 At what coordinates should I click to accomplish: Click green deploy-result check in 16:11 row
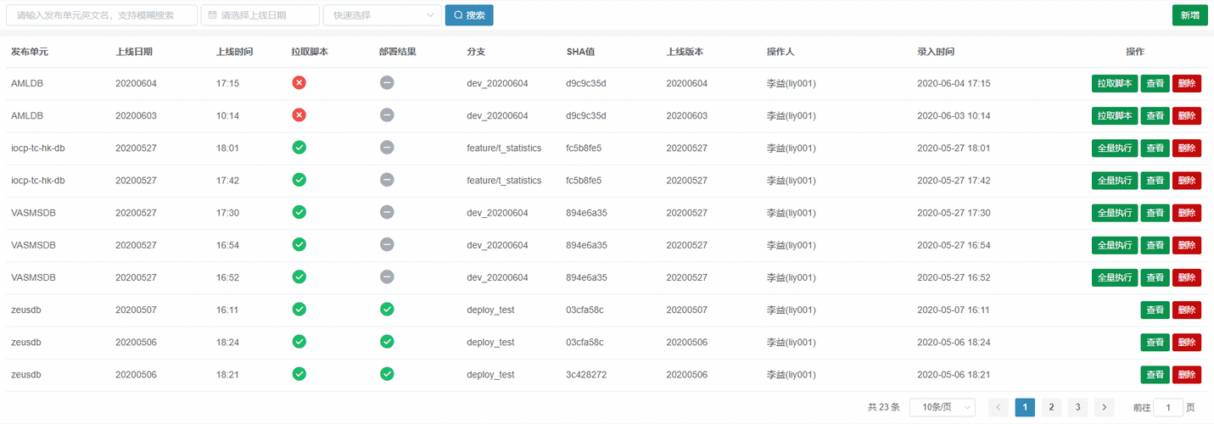tap(387, 309)
